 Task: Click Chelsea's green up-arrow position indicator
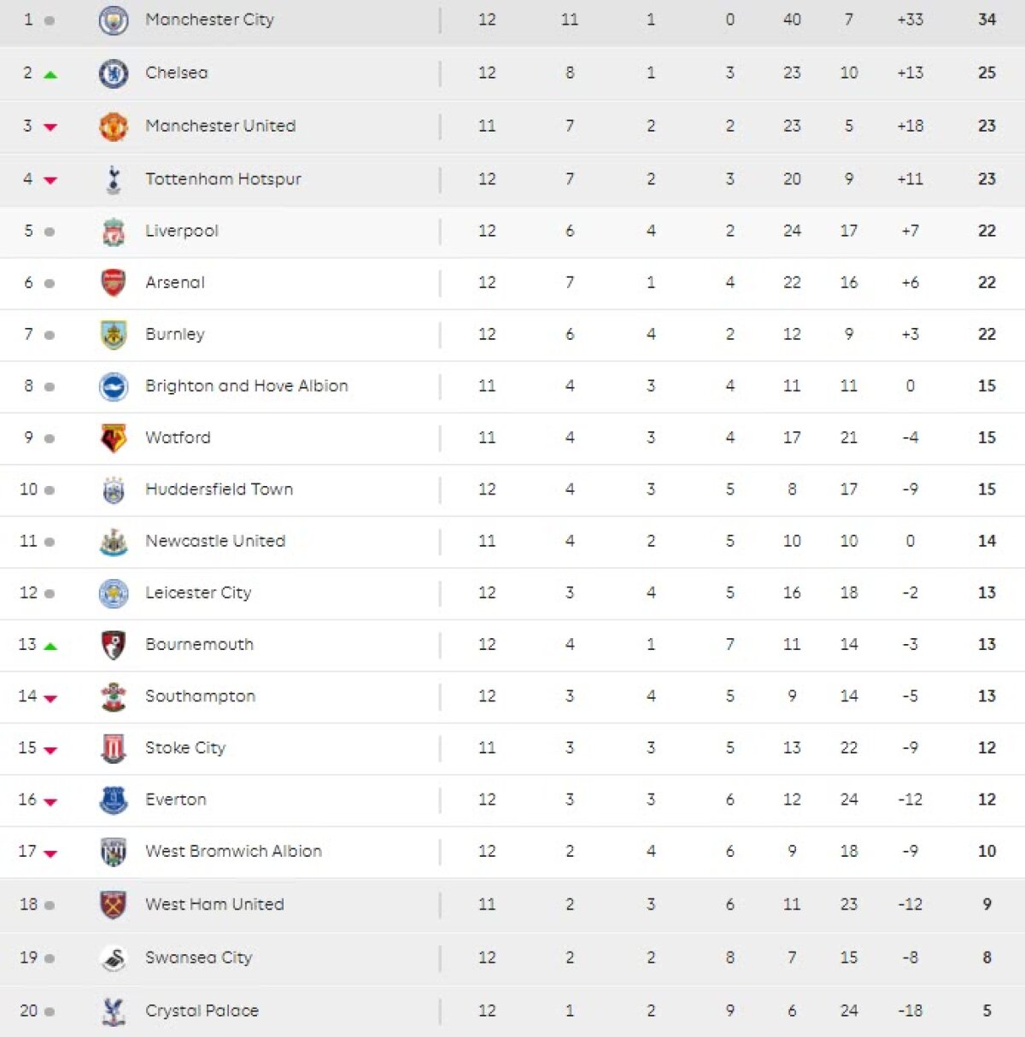[50, 74]
